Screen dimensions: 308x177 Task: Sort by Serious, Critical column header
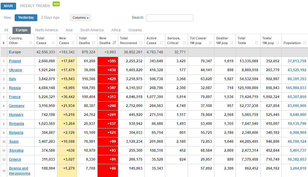[x=174, y=41]
